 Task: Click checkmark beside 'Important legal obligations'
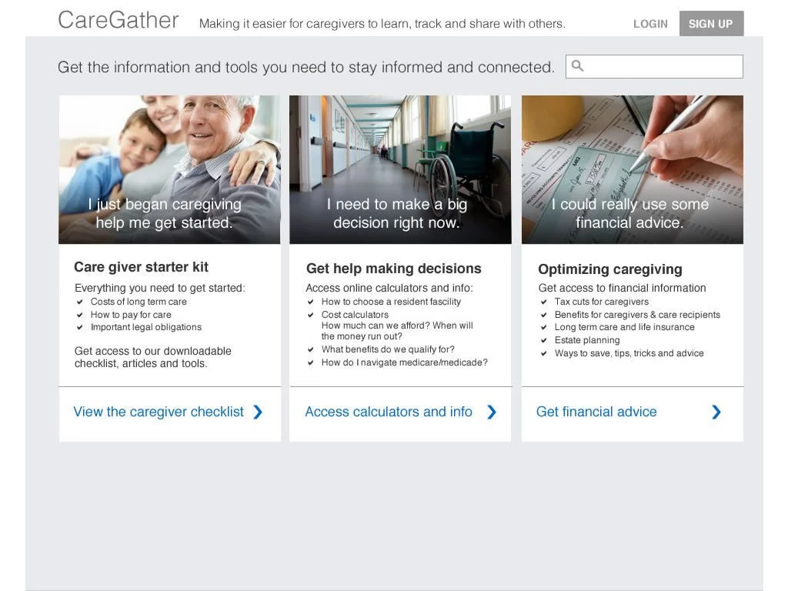[x=79, y=327]
